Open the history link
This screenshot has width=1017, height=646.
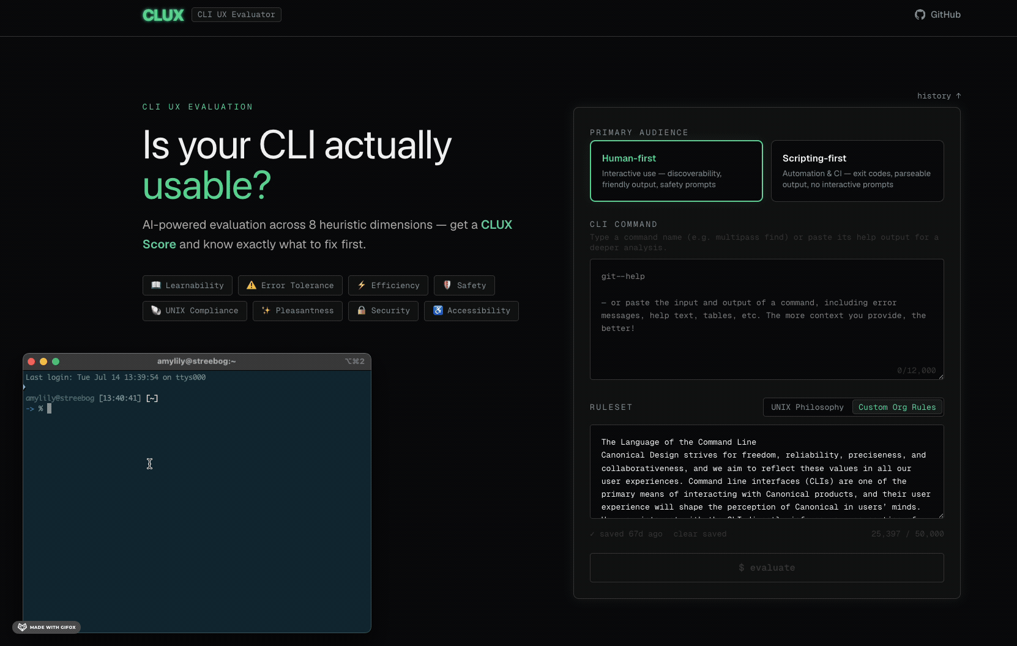point(939,96)
